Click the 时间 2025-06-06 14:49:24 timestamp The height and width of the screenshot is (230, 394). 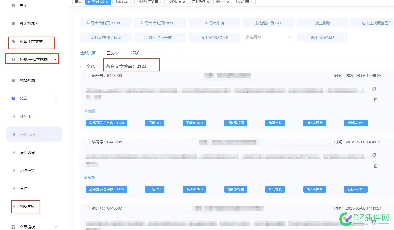click(358, 208)
